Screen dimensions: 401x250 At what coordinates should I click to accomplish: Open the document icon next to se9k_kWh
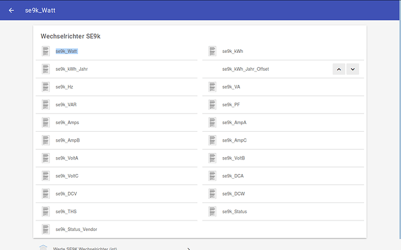tap(212, 51)
